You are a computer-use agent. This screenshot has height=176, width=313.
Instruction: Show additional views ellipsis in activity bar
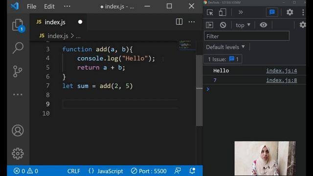(18, 94)
